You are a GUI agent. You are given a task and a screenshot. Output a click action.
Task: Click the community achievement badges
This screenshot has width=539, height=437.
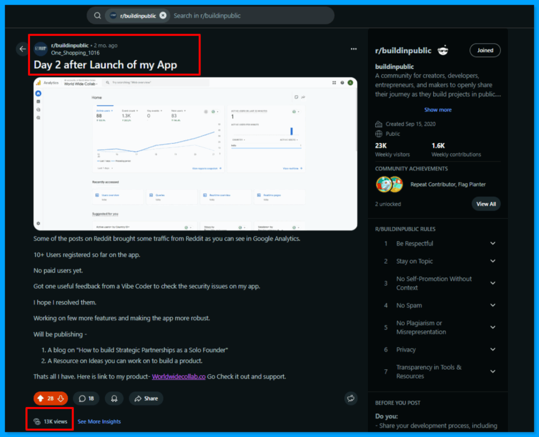(390, 184)
